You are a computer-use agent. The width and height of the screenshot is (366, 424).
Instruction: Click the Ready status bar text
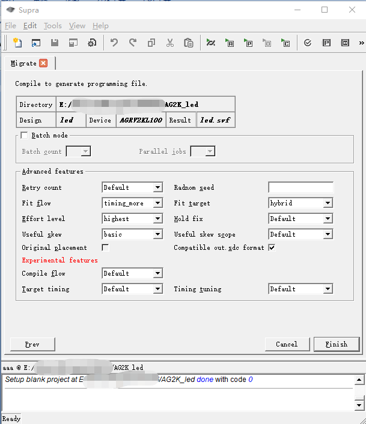(x=11, y=419)
